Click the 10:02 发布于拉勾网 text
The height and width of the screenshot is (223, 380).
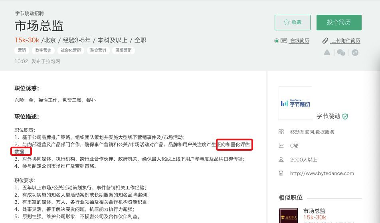tap(38, 62)
